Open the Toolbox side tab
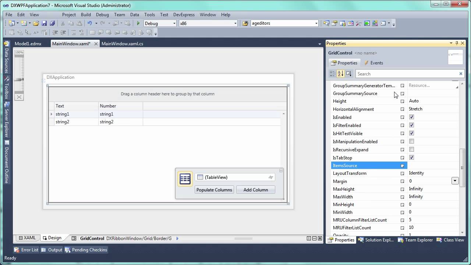471x265 pixels. point(6,88)
